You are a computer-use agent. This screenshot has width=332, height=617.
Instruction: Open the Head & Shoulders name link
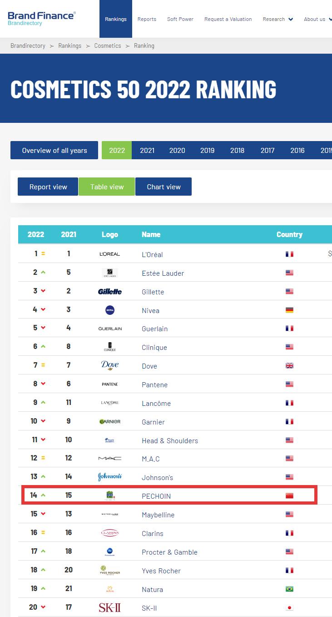170,440
